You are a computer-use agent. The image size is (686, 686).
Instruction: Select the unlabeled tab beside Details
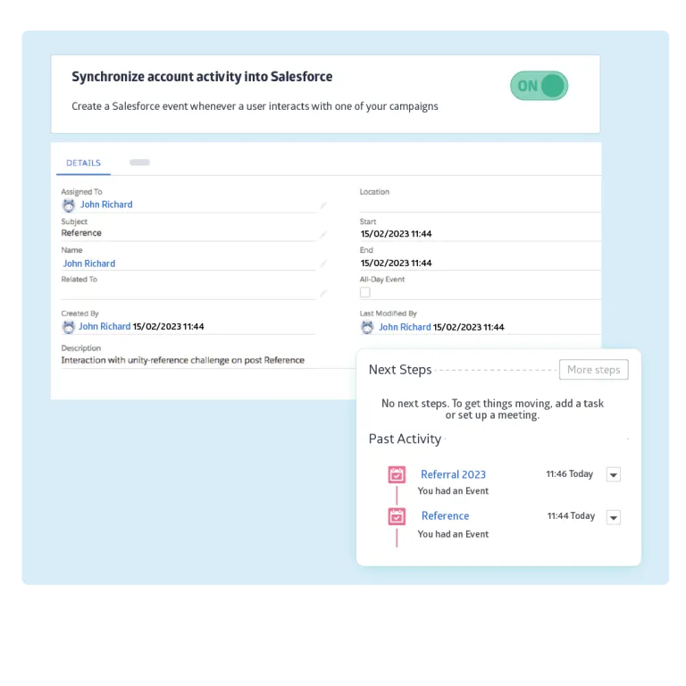pos(139,163)
